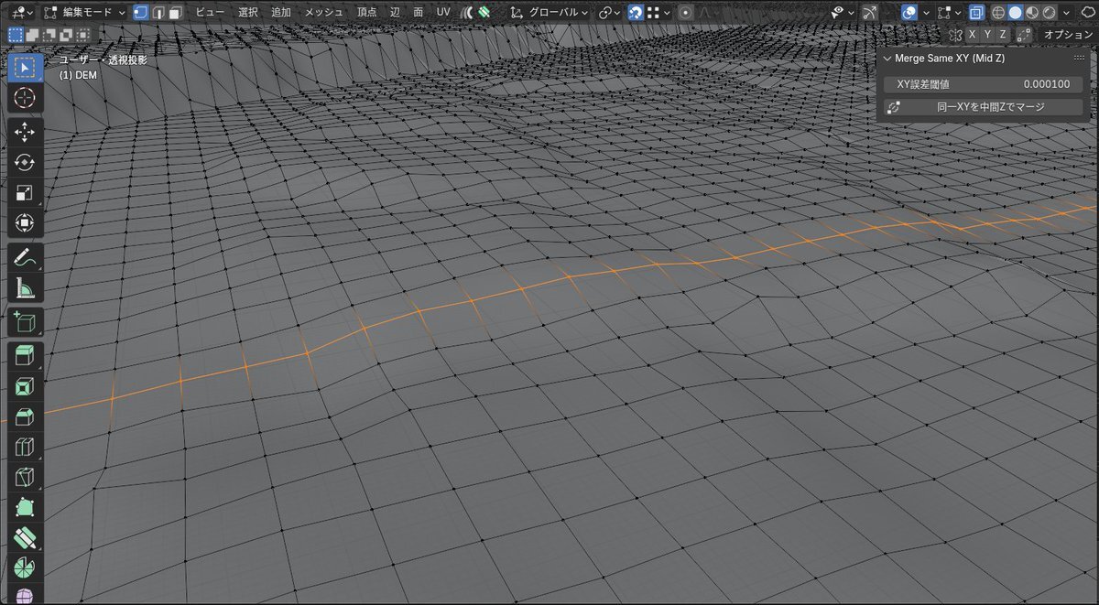The height and width of the screenshot is (605, 1099).
Task: Select the Knife tool
Action: pyautogui.click(x=25, y=478)
